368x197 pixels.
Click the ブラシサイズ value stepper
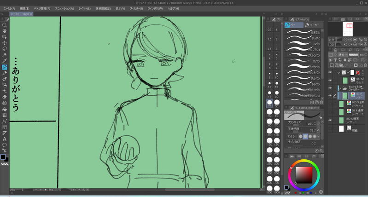[x=315, y=124]
